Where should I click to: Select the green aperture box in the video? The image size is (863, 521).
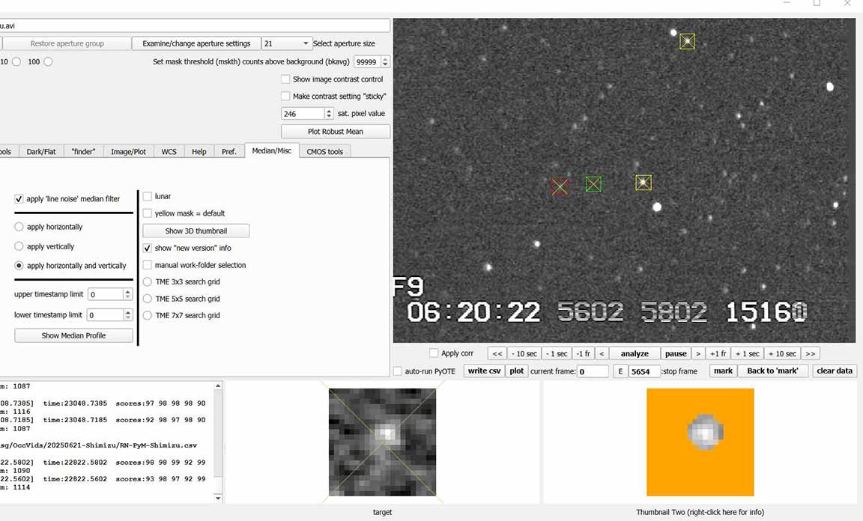pos(593,183)
